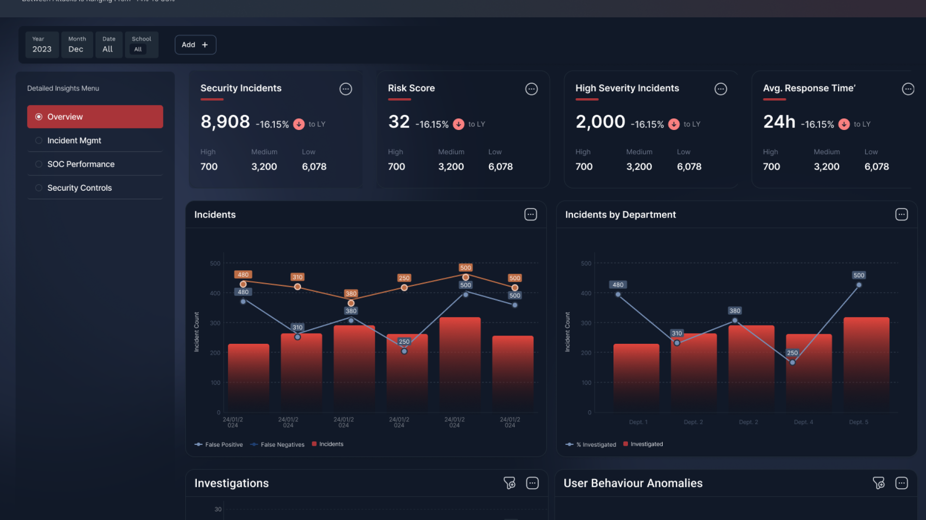
Task: Select the SOC Performance radio option
Action: [x=39, y=164]
